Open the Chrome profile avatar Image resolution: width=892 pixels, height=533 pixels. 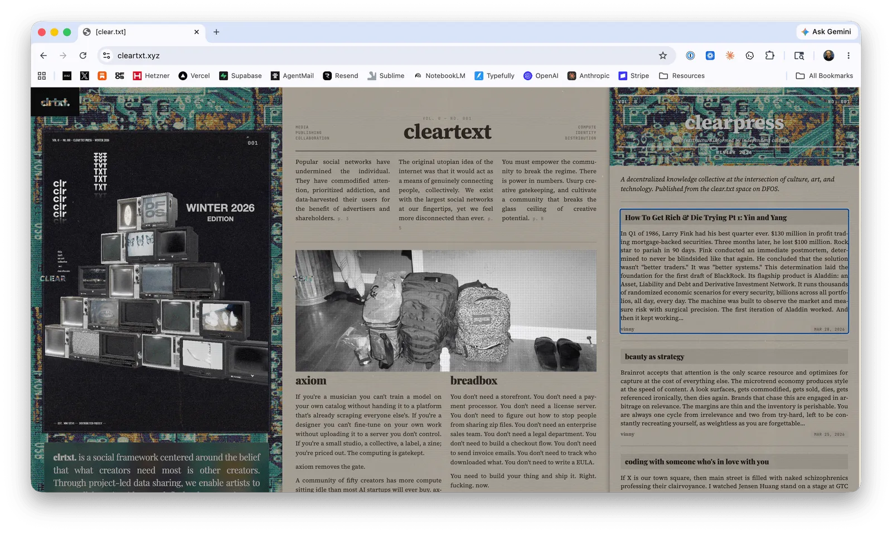click(828, 56)
